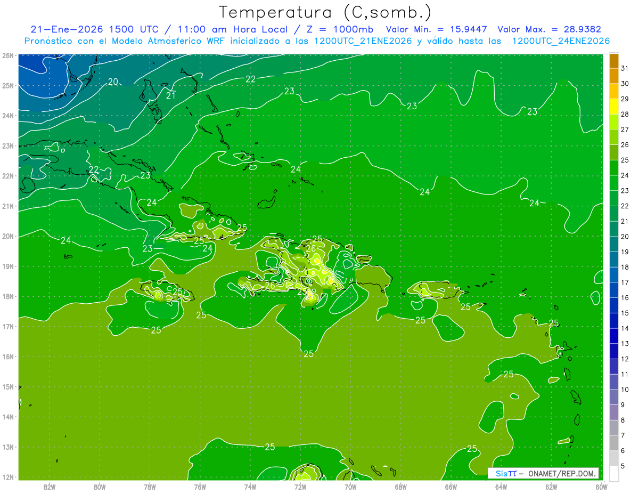Click the 1200UTC_24ENE2026 valid-until time
This screenshot has width=639, height=494.
tap(560, 41)
